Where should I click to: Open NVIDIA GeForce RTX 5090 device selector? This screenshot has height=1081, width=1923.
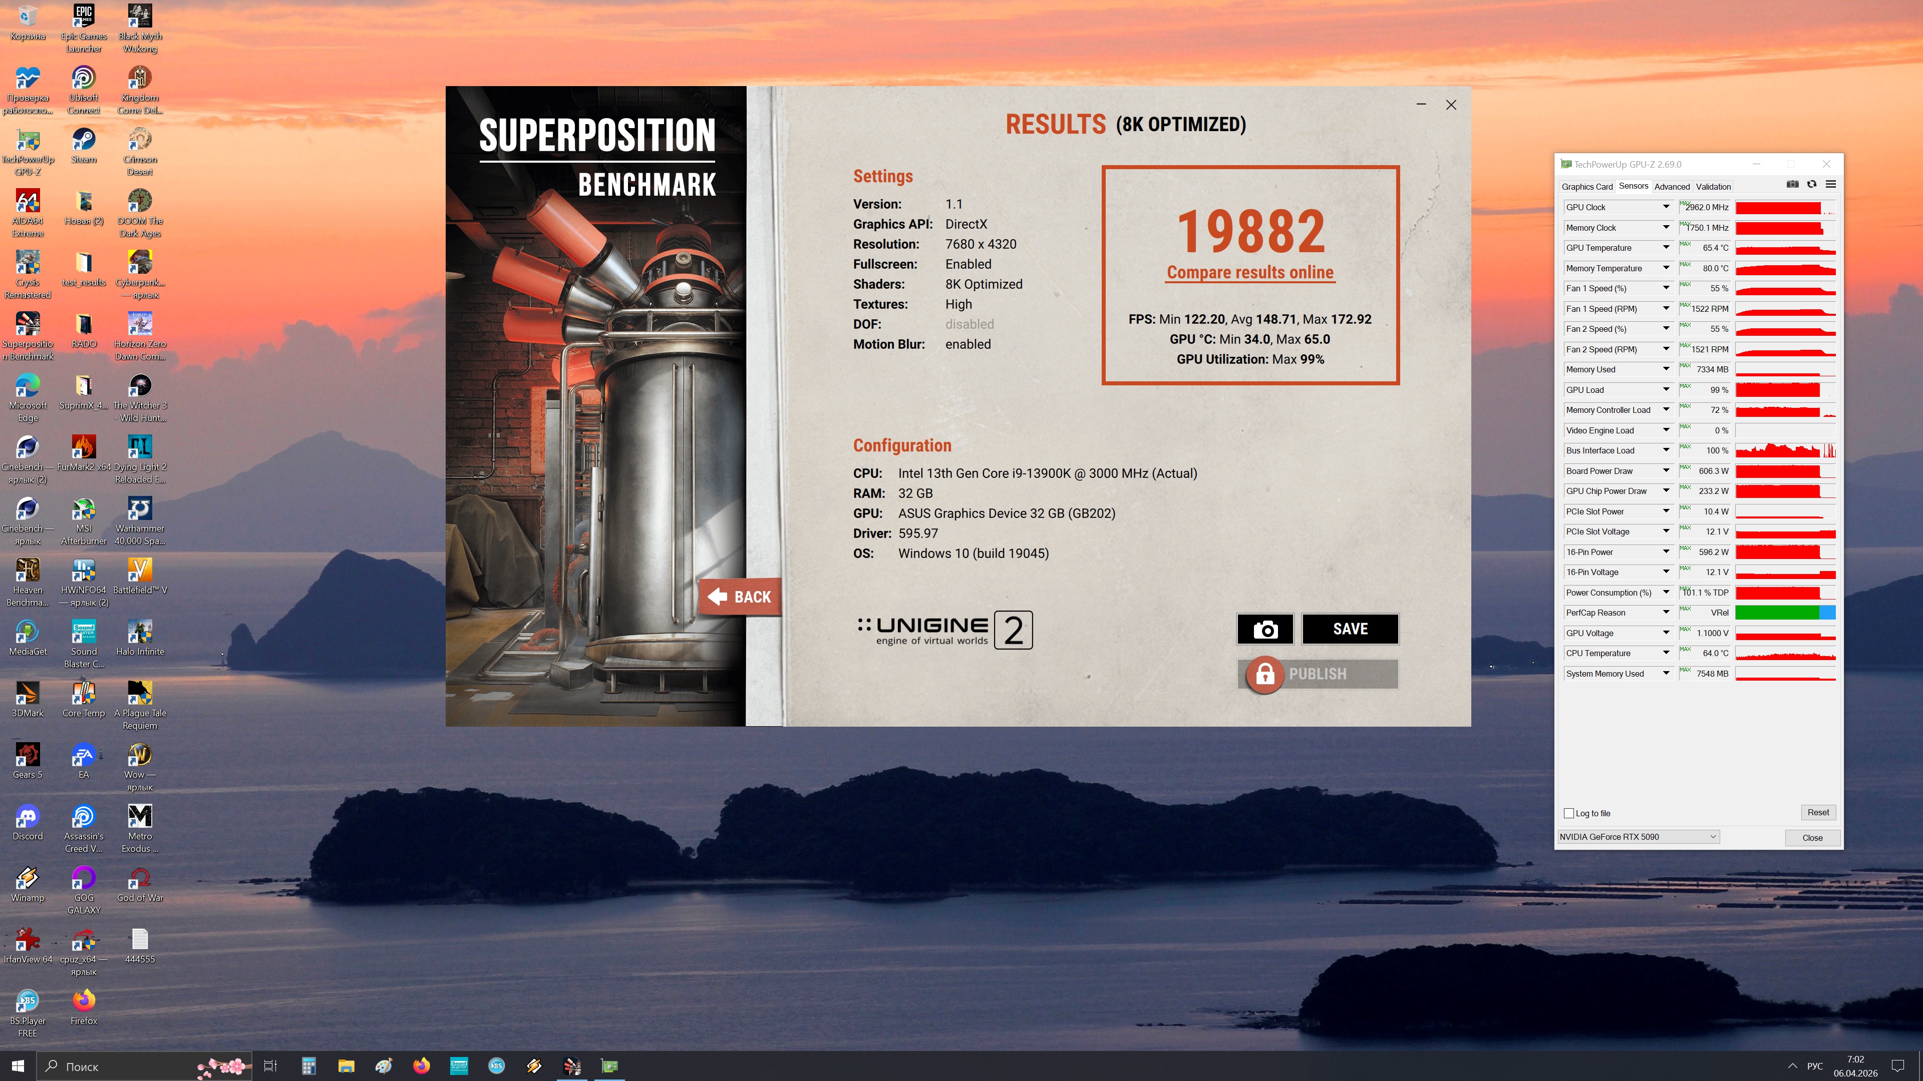click(x=1638, y=836)
